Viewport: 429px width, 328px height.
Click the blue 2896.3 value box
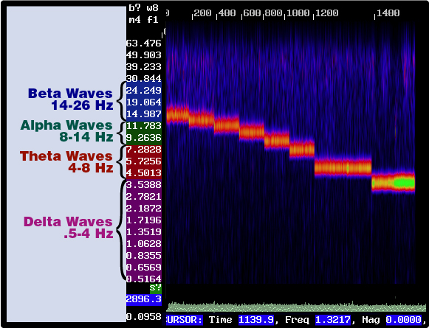click(x=144, y=299)
